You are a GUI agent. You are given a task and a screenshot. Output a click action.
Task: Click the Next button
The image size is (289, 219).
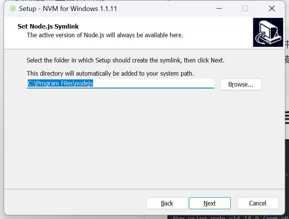(x=210, y=203)
